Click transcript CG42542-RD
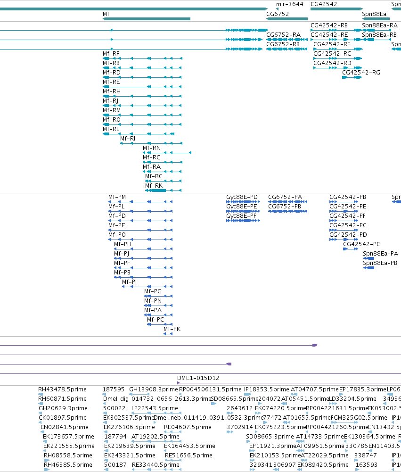This screenshot has height=472, width=401. click(332, 63)
